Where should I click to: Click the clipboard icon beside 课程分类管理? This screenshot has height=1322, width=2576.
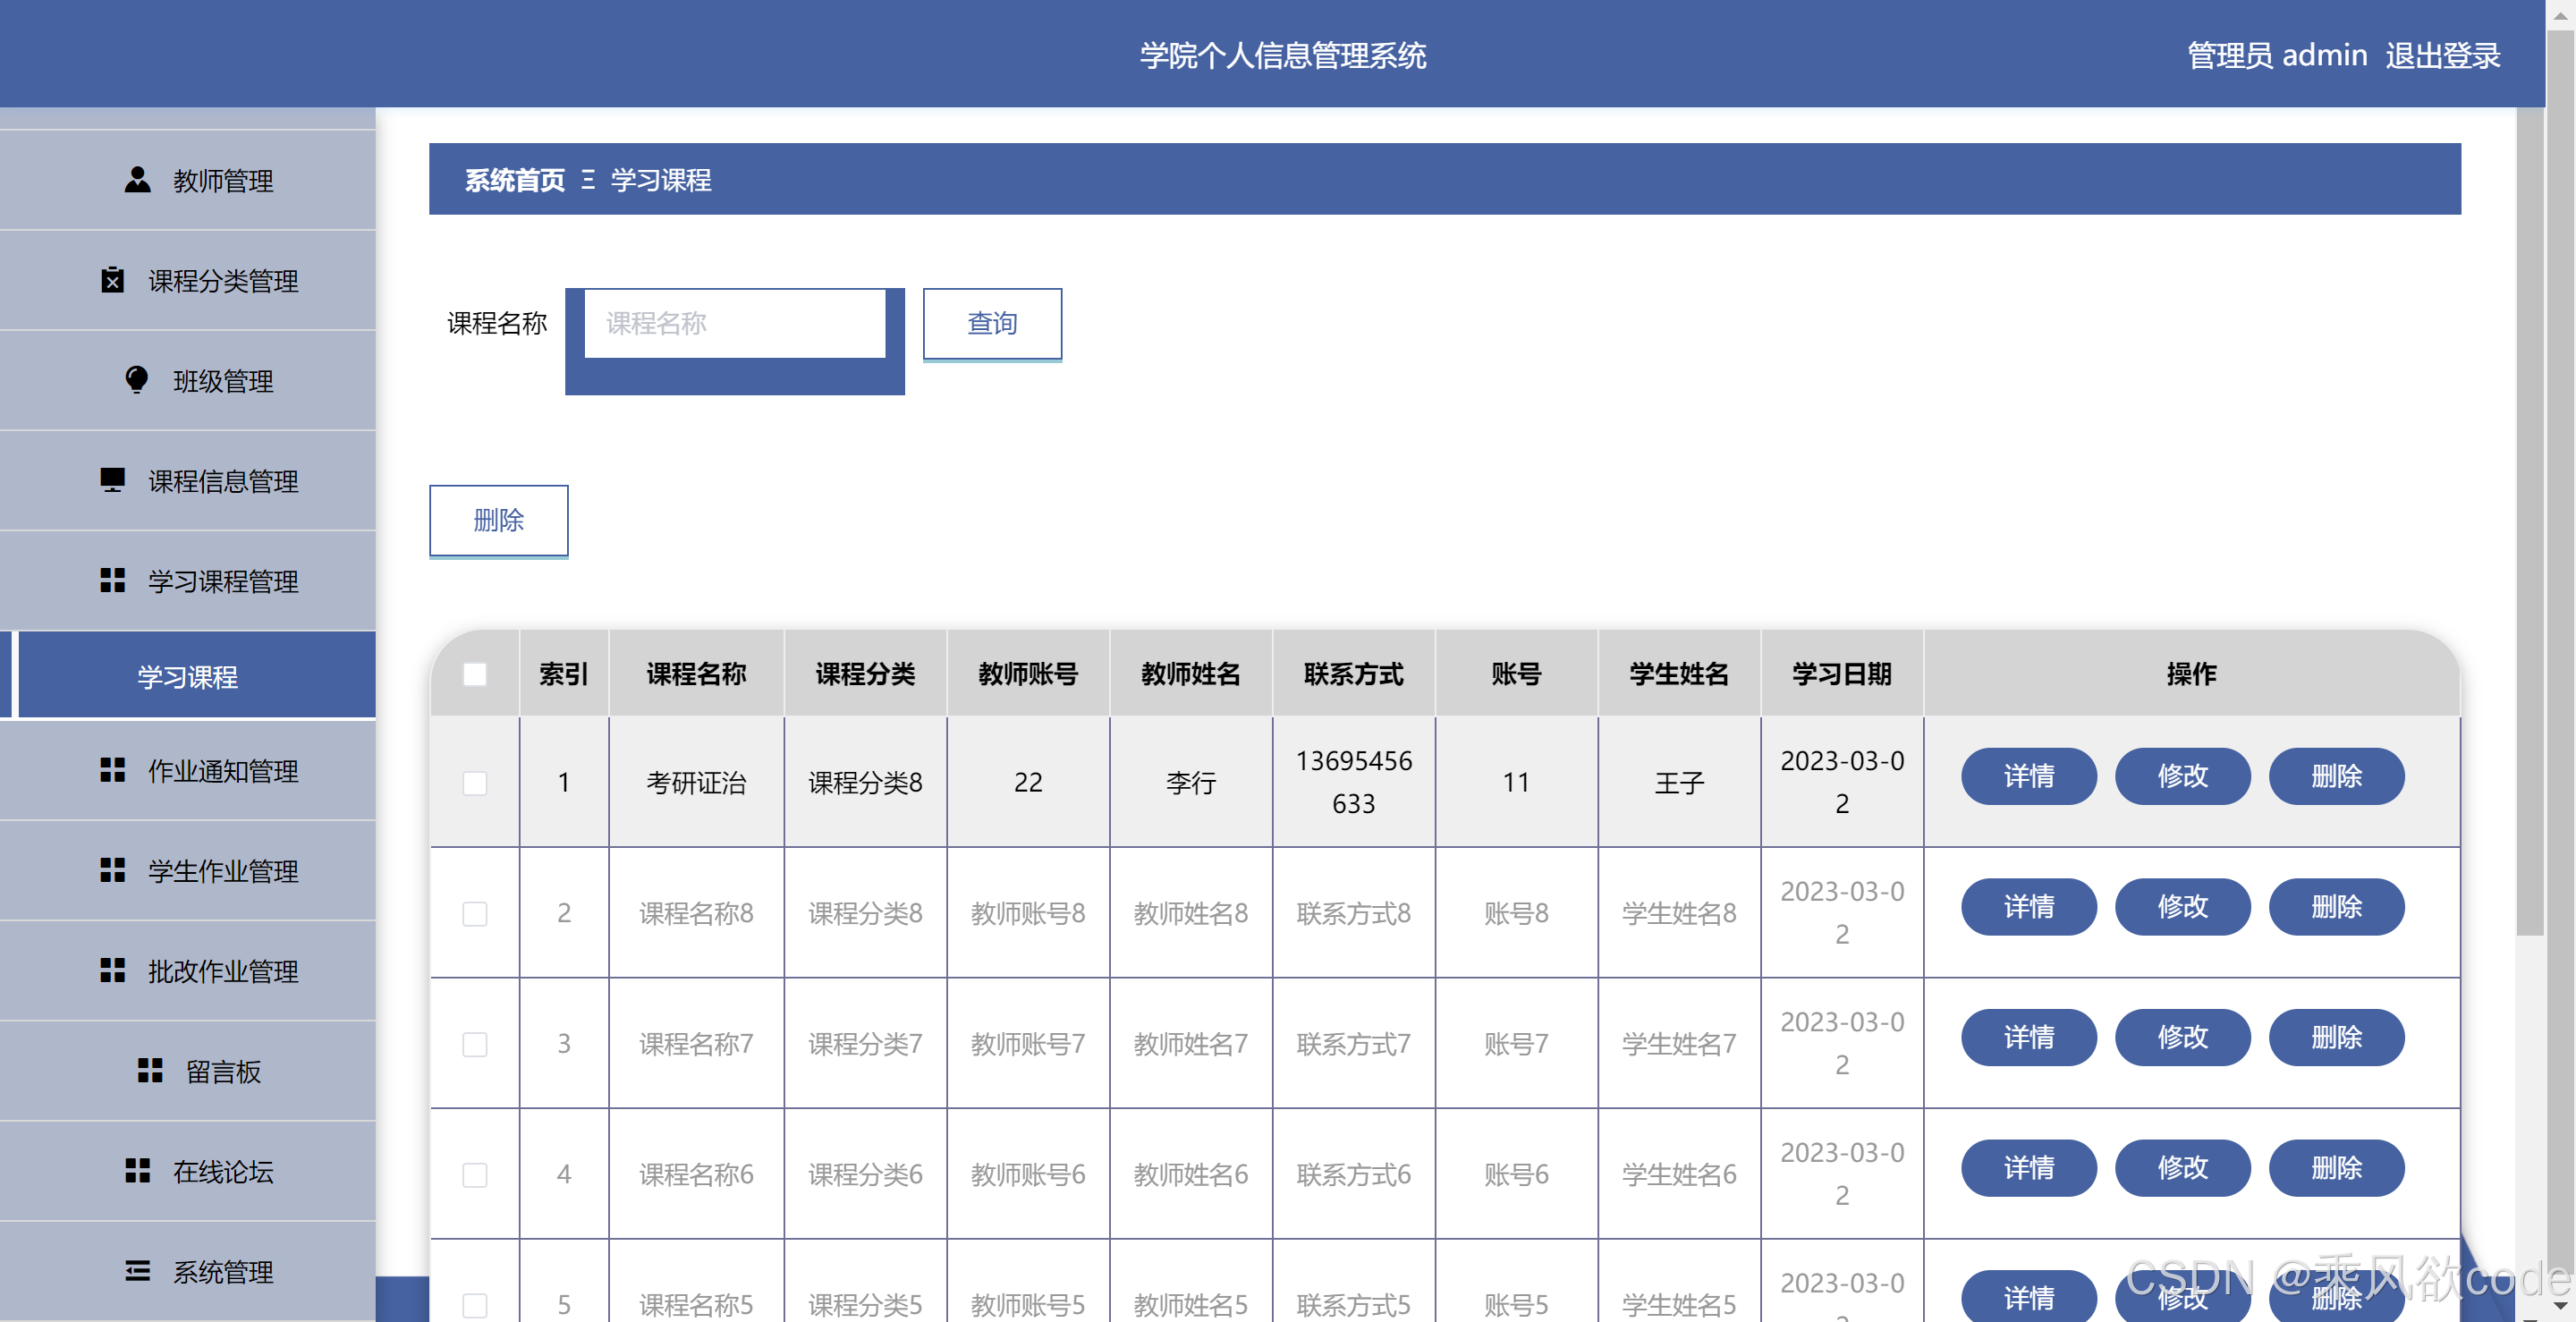click(x=112, y=280)
